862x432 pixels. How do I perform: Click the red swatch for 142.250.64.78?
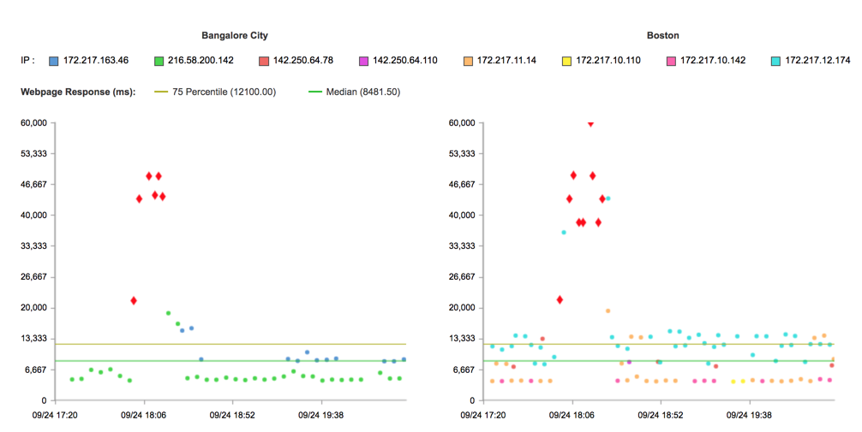point(263,61)
